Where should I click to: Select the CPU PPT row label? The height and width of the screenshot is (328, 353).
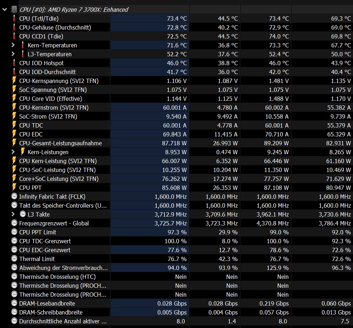tap(30, 188)
